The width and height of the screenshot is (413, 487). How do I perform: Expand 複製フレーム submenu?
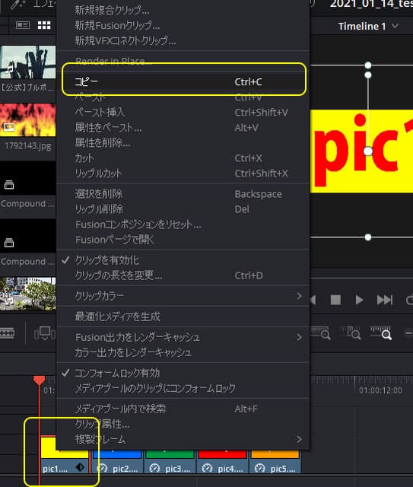tap(183, 439)
